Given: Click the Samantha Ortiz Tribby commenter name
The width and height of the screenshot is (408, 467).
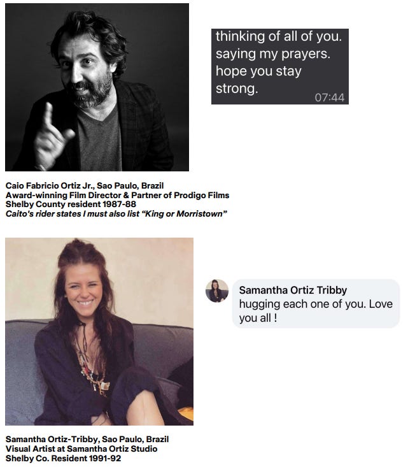Looking at the screenshot, I should [293, 290].
